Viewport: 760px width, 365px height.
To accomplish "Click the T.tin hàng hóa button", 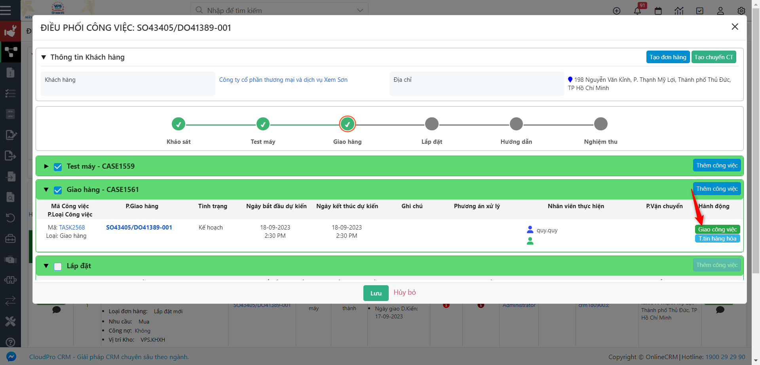I will pos(717,239).
